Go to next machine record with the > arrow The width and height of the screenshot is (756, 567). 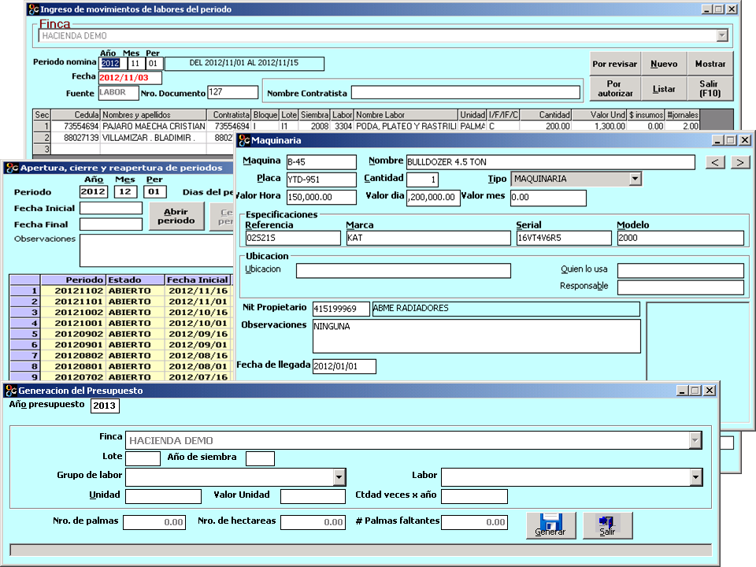[x=739, y=162]
